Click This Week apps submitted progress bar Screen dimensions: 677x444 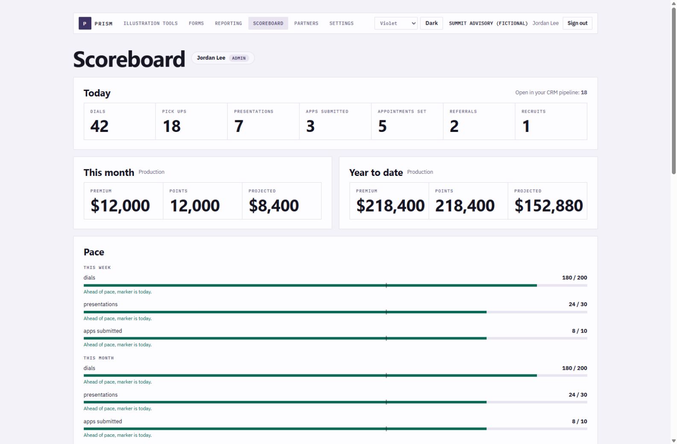tap(335, 338)
